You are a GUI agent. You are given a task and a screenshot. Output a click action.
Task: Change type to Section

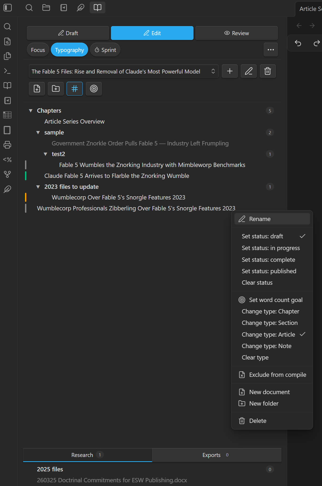pyautogui.click(x=272, y=323)
